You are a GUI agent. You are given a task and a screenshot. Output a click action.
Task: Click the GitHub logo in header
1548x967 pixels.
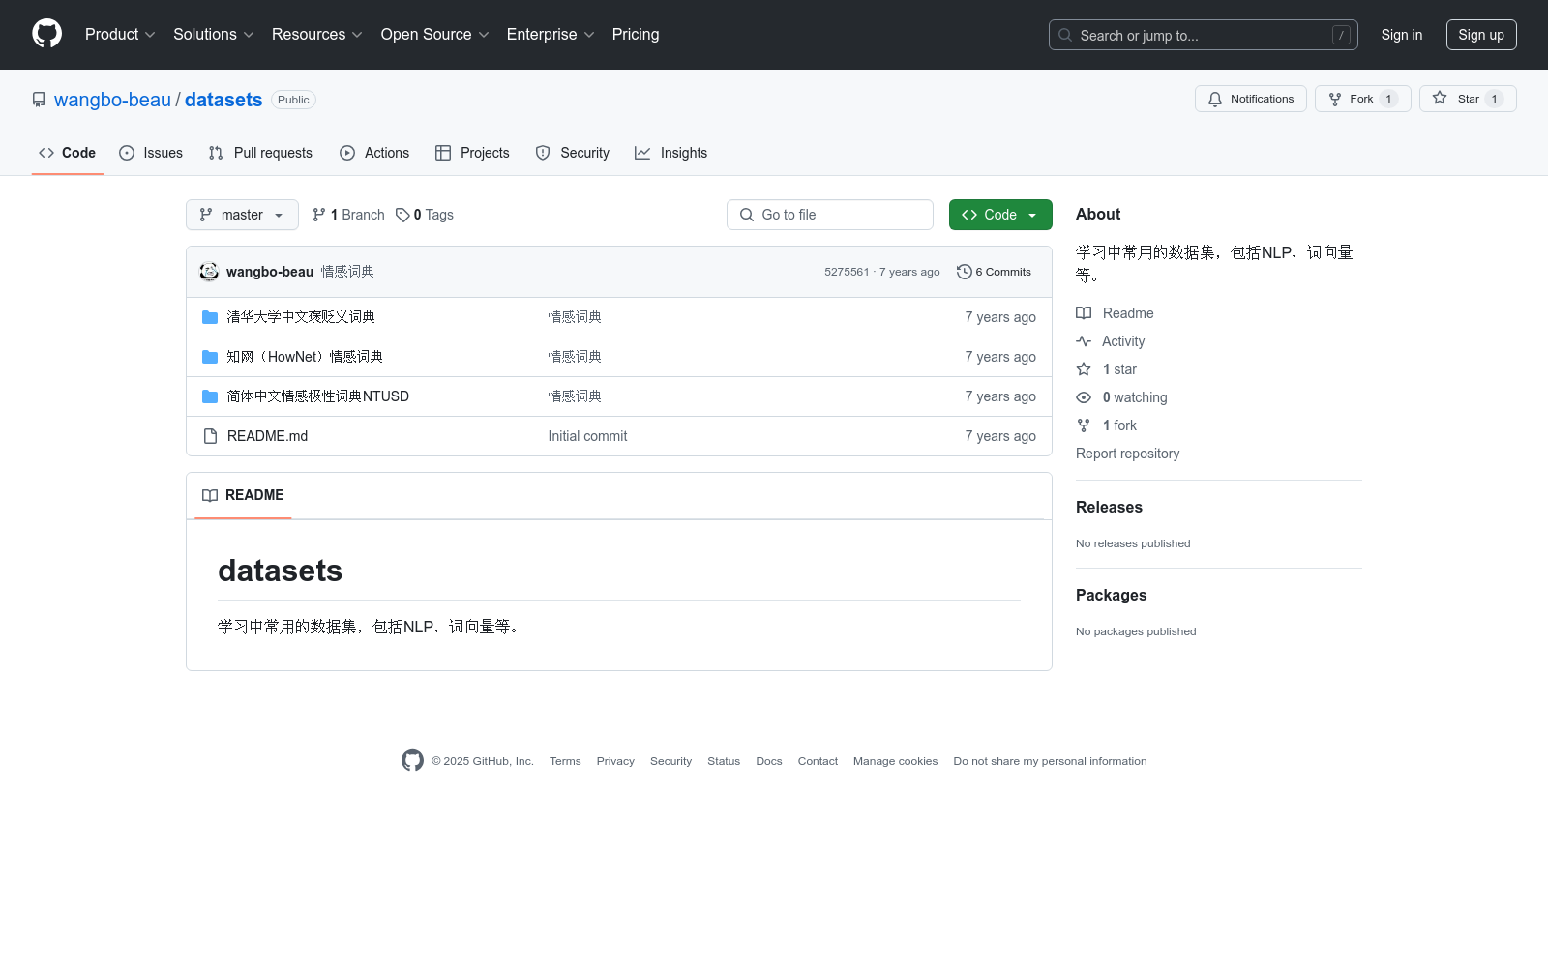(46, 34)
